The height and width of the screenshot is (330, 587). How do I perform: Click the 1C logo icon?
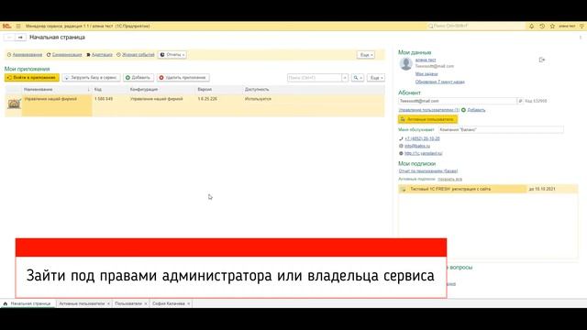[x=6, y=27]
